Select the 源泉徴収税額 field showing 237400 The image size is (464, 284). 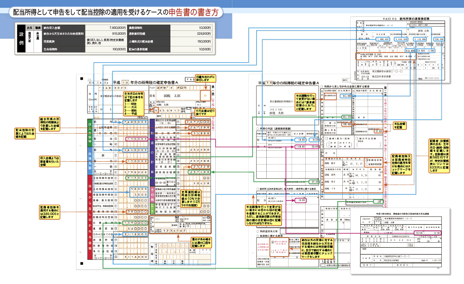(x=199, y=172)
